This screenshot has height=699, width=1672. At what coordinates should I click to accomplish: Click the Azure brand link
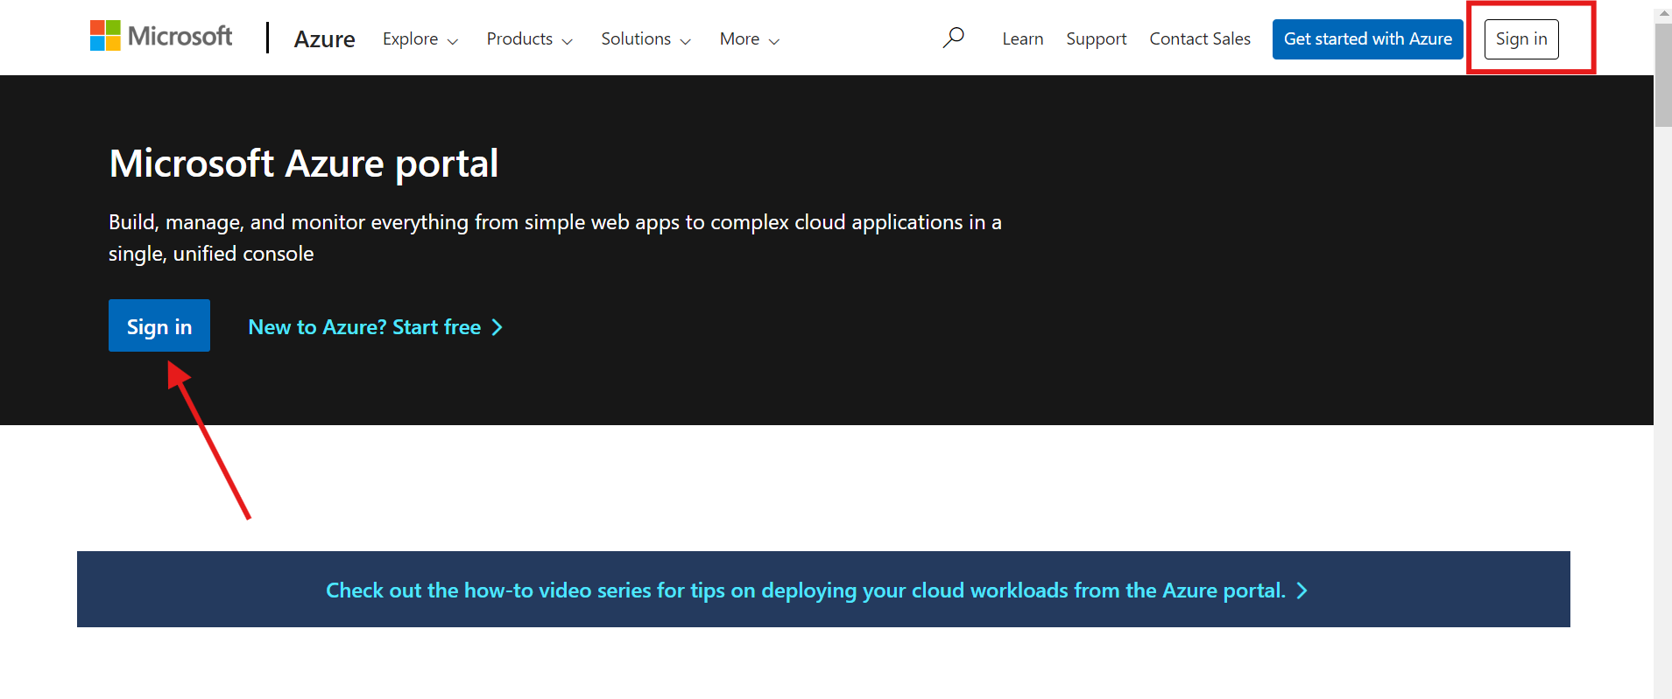pos(324,39)
